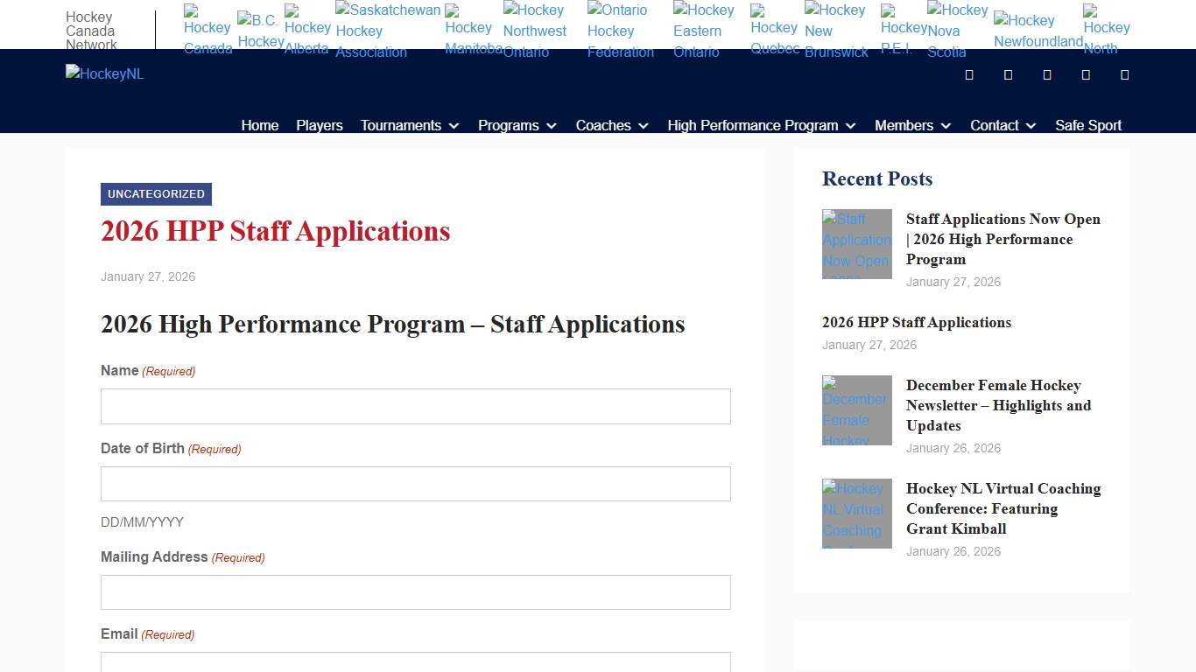The image size is (1196, 672).
Task: Expand the Members navigation dropdown
Action: [x=911, y=125]
